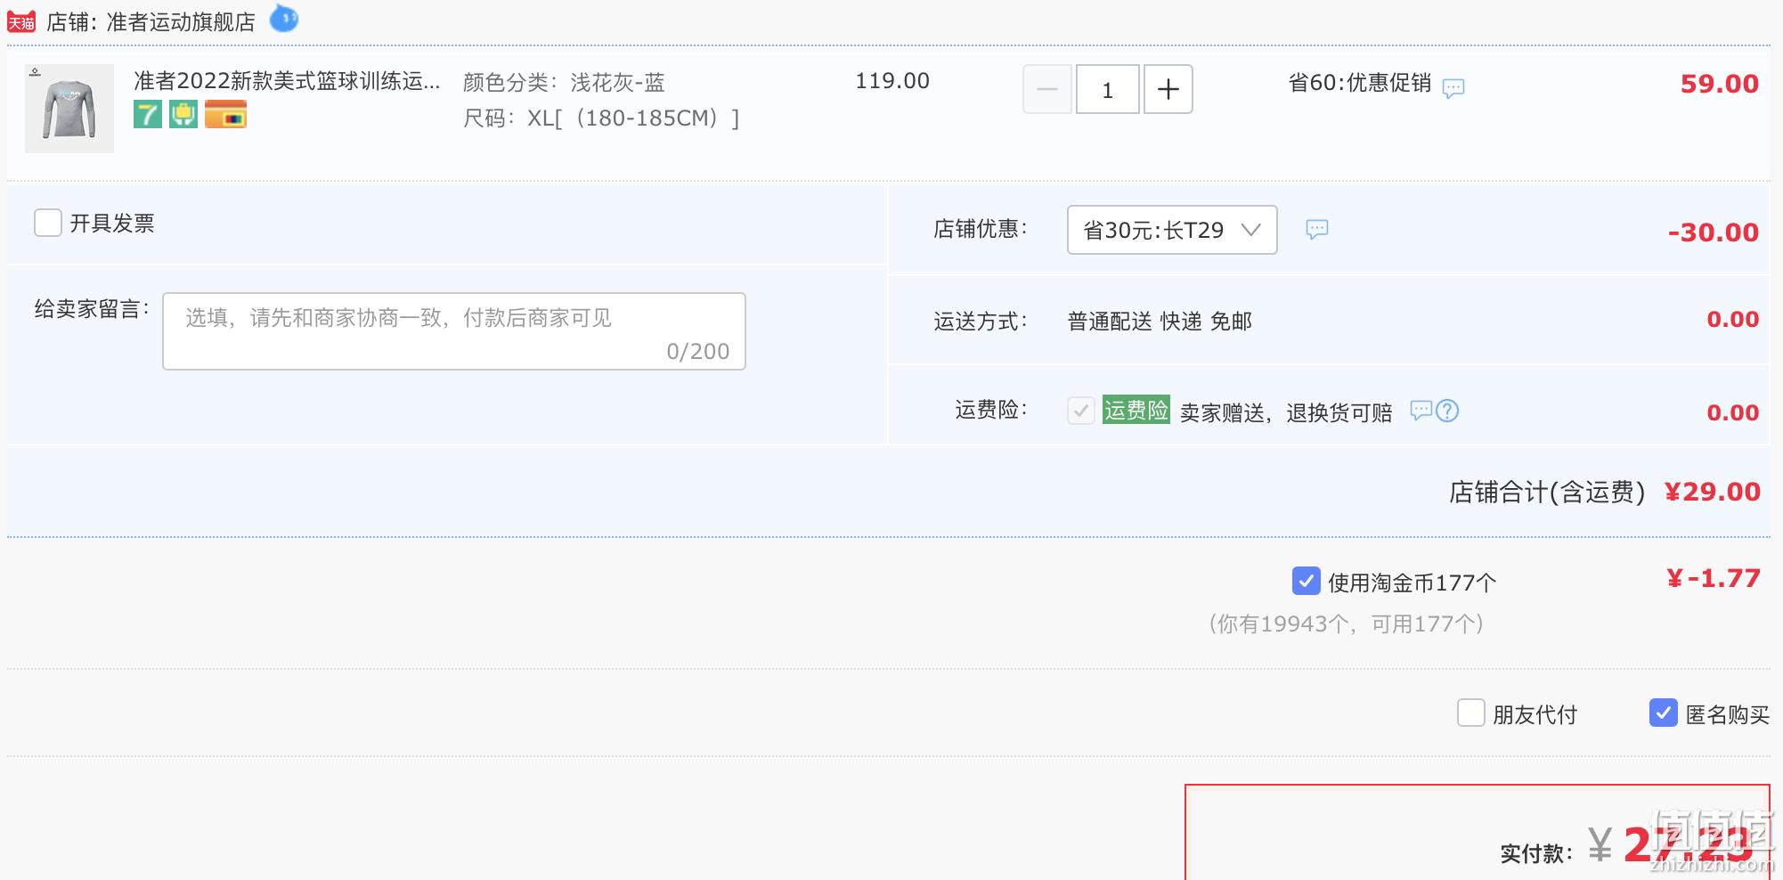
Task: Click the green 运费险 tag
Action: point(1136,410)
